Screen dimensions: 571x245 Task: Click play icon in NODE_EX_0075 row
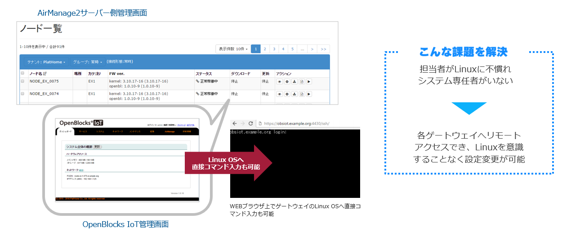pyautogui.click(x=309, y=82)
